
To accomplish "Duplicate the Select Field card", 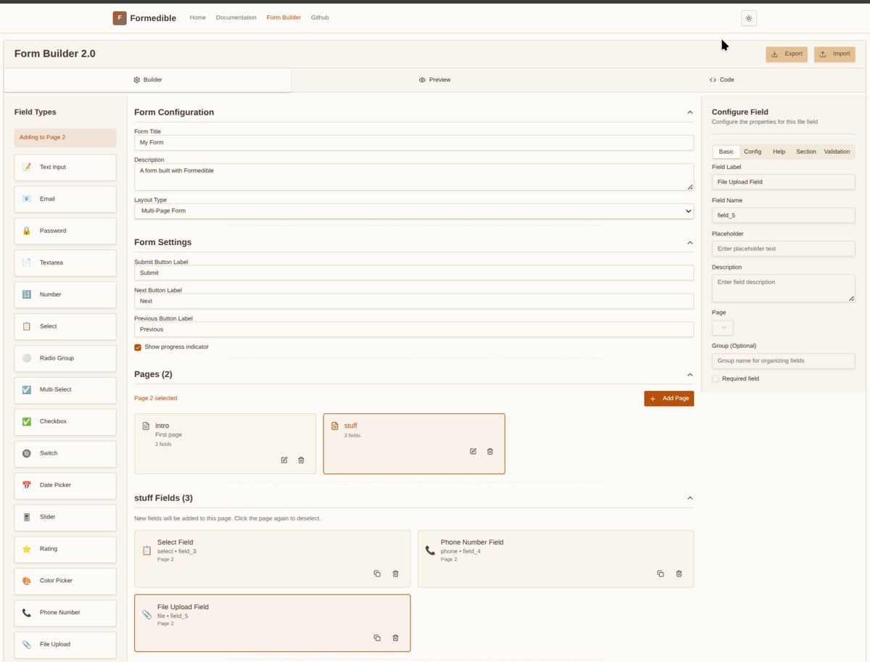I will click(x=377, y=574).
